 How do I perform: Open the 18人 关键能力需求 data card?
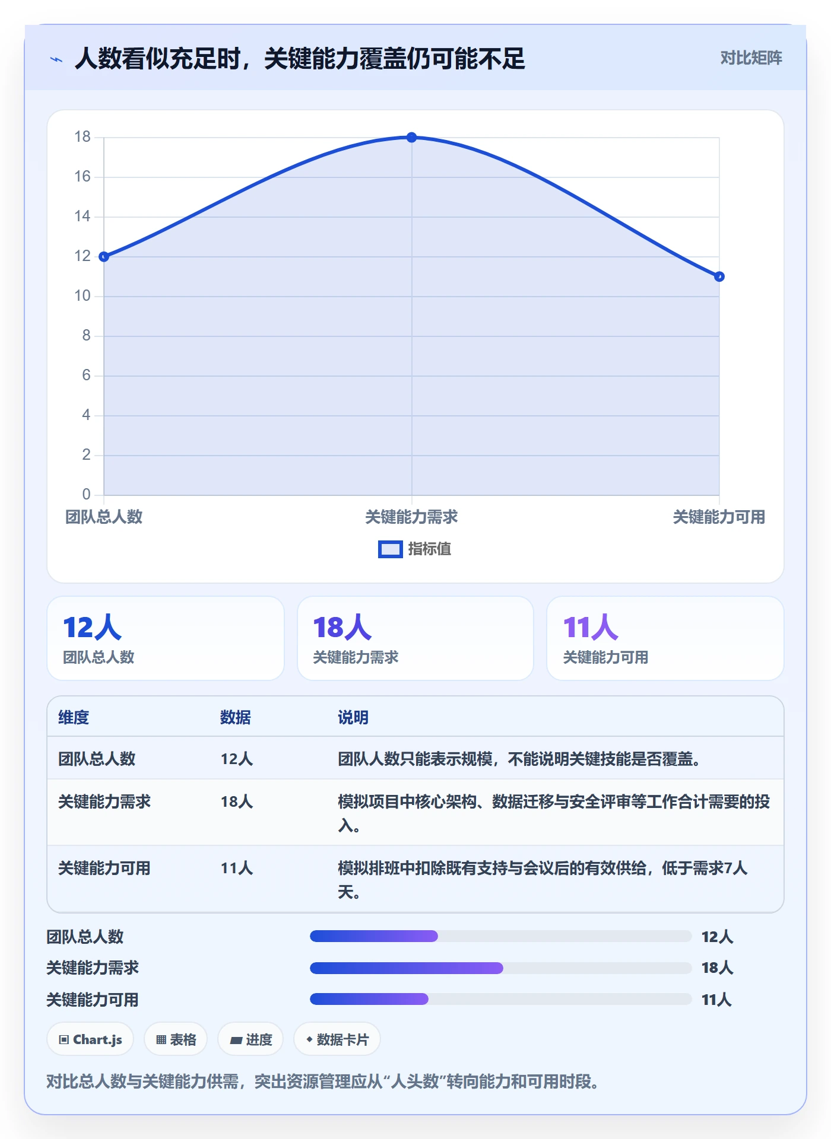click(415, 638)
